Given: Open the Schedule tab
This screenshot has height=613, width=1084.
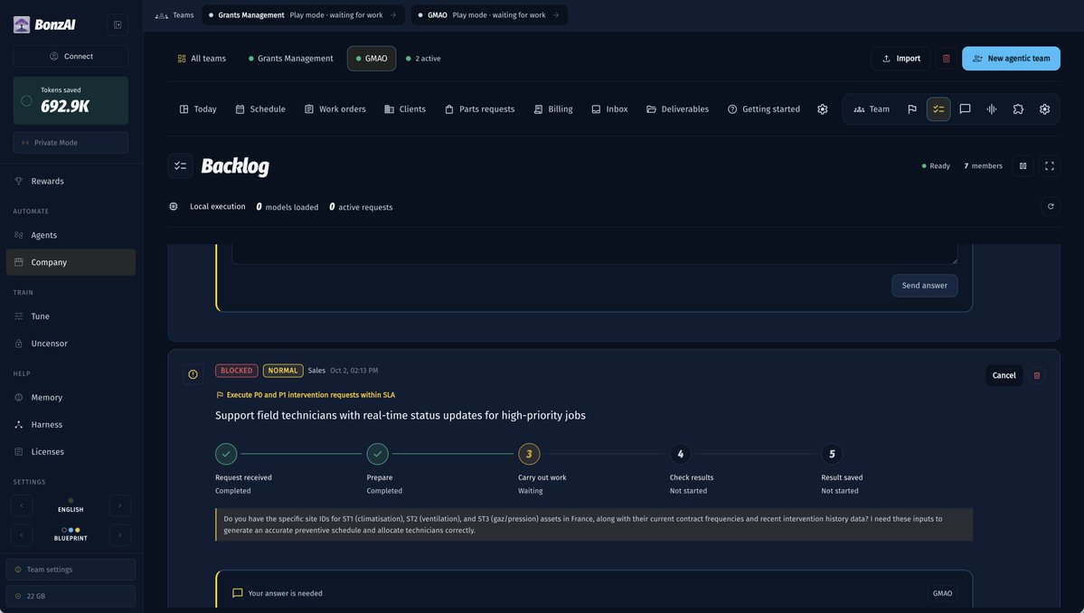Looking at the screenshot, I should click(x=260, y=109).
